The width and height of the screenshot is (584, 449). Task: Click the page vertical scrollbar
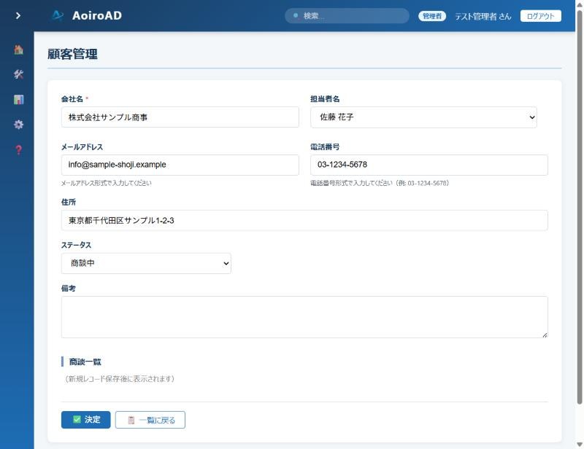(x=580, y=207)
